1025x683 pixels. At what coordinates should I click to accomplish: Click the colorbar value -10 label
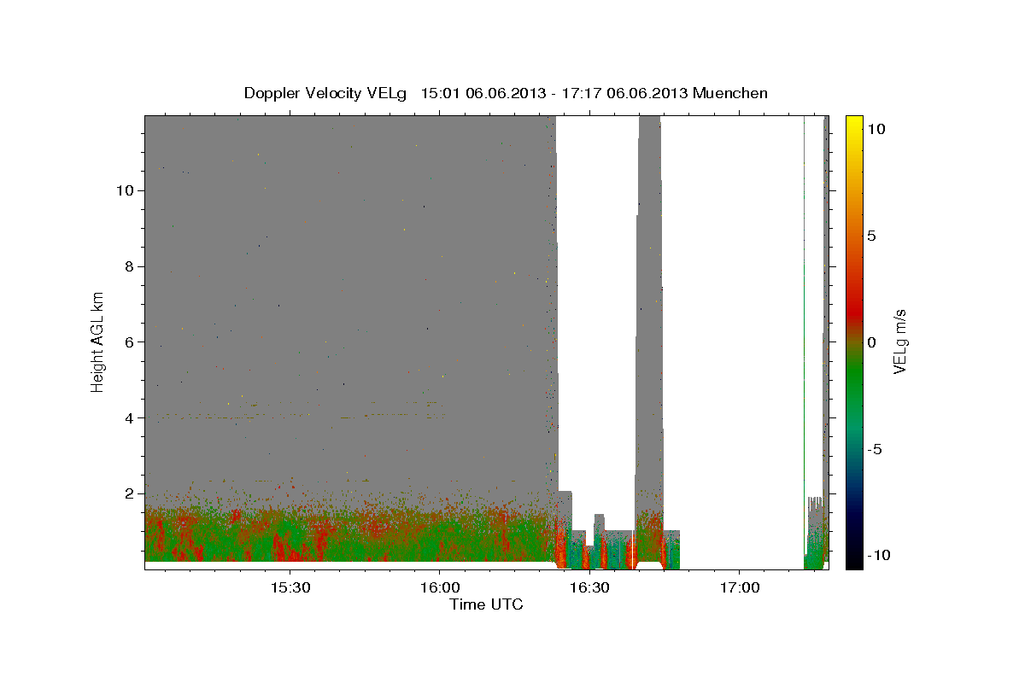[x=877, y=555]
